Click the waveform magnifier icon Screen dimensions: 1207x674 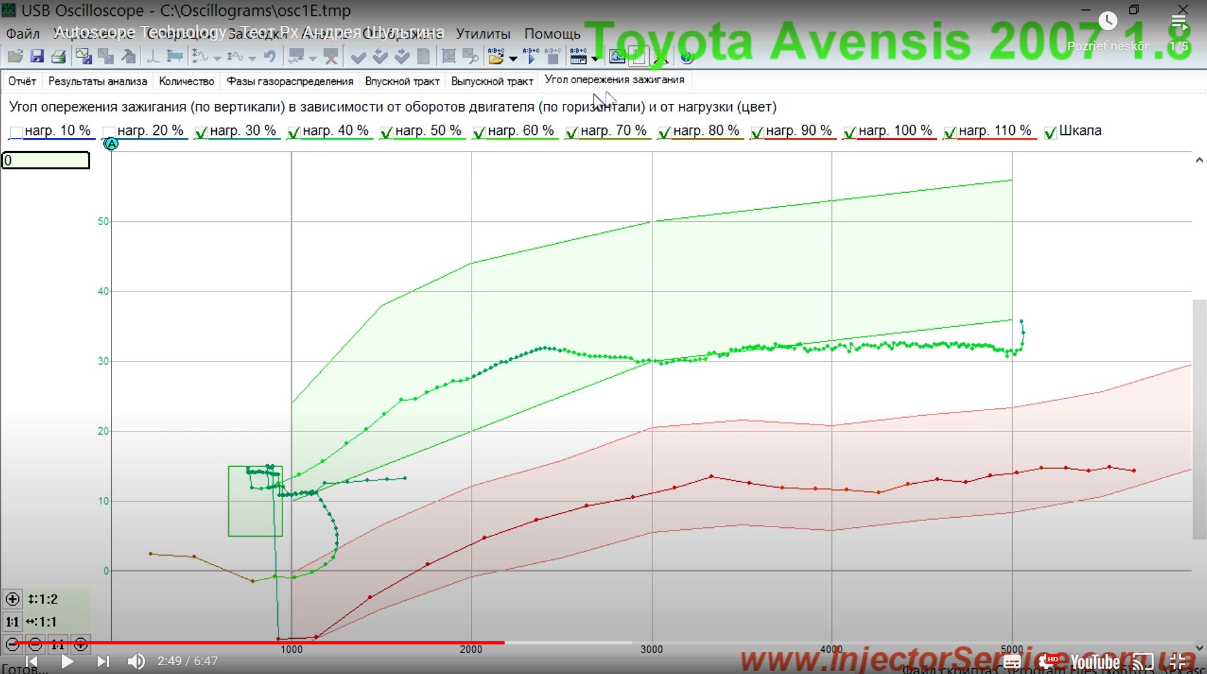470,57
